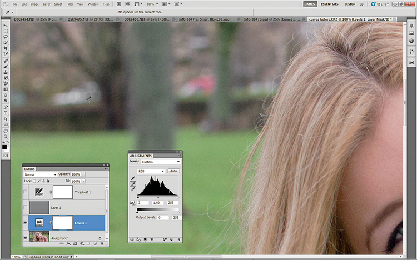Pick the white point eyedropper in Levels
The height and width of the screenshot is (260, 417).
(x=133, y=189)
